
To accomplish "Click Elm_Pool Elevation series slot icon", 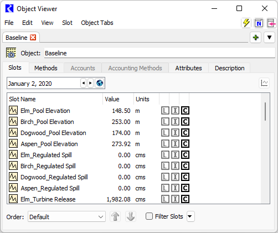I will tap(13, 111).
